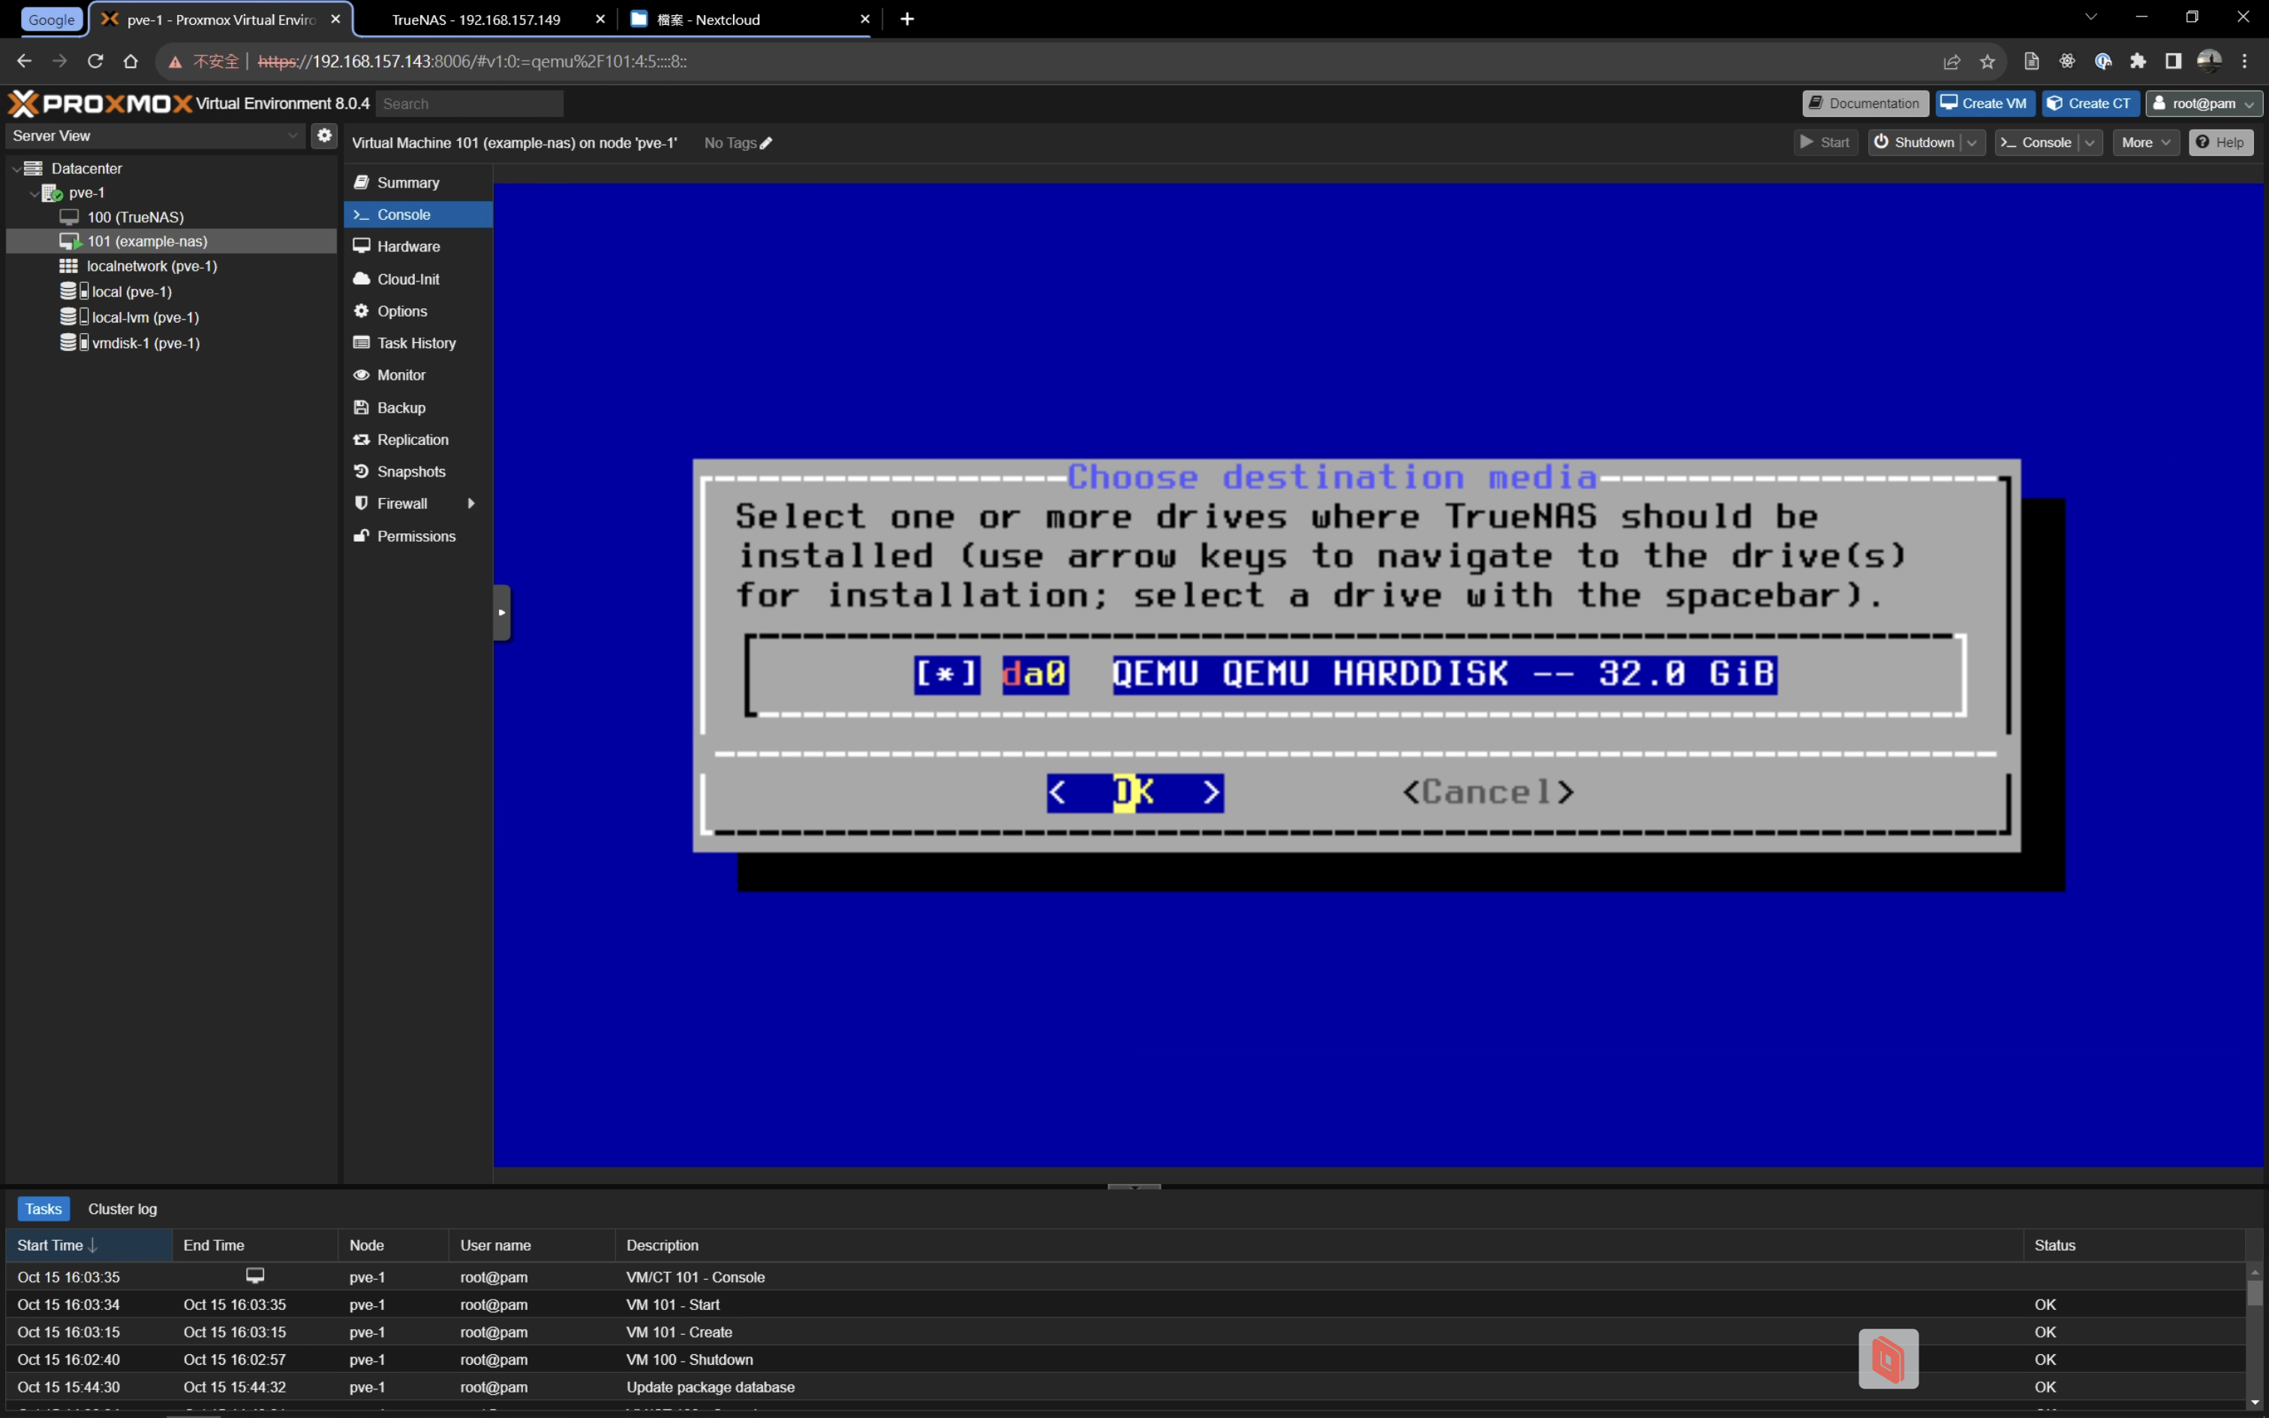Open the root@pam user menu

pyautogui.click(x=2204, y=104)
